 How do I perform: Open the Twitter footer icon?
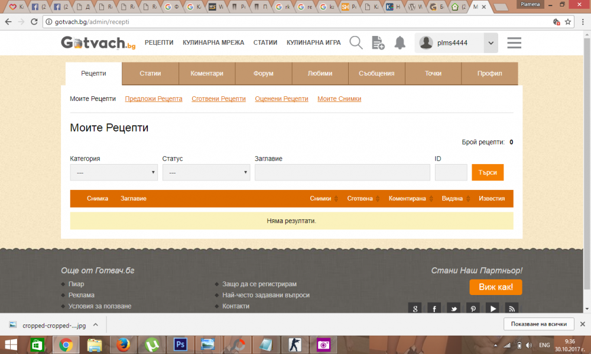tap(454, 309)
